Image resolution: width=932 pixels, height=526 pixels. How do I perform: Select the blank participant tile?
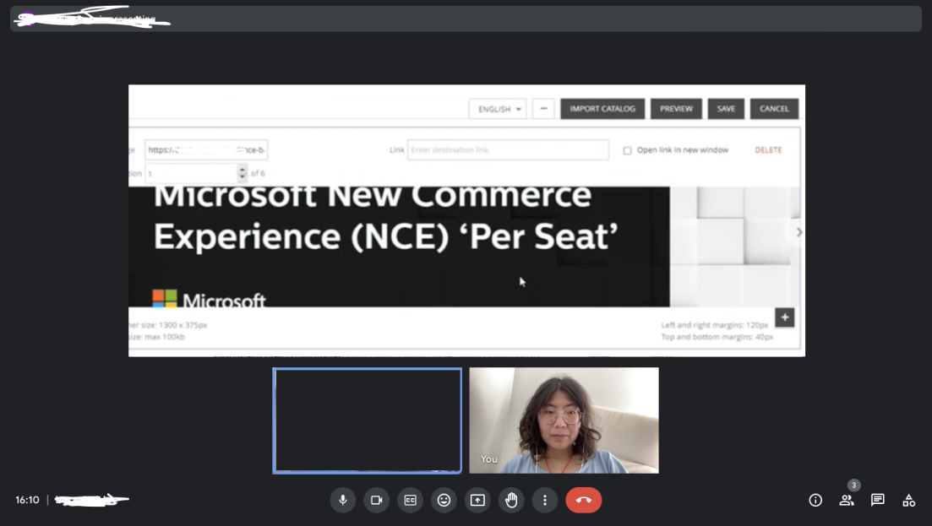click(x=367, y=420)
